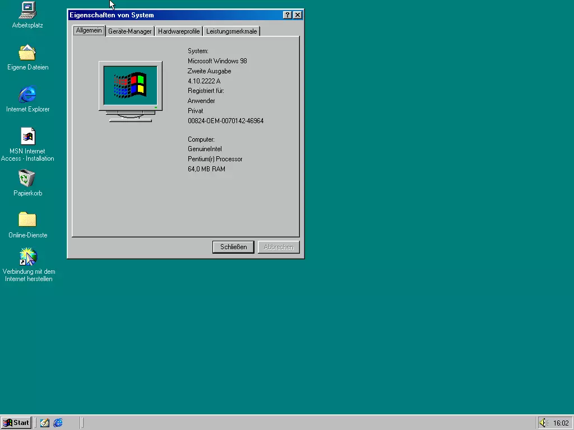Switch to the Allgemein tab
Viewport: 574px width, 430px height.
click(89, 30)
